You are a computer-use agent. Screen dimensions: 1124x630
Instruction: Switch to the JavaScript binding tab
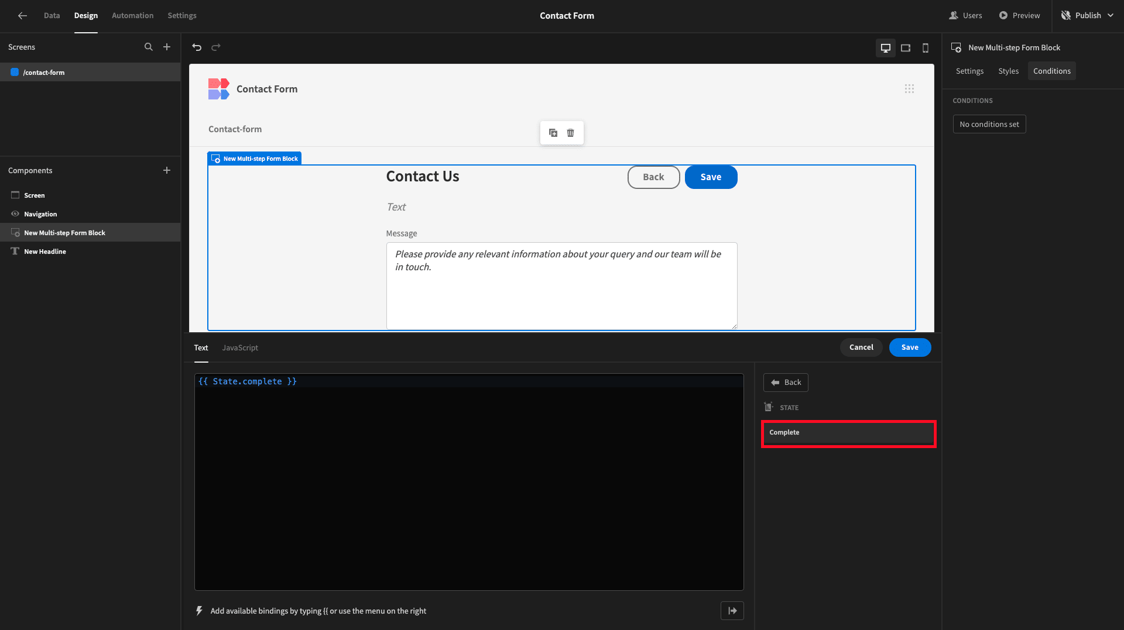pos(240,347)
